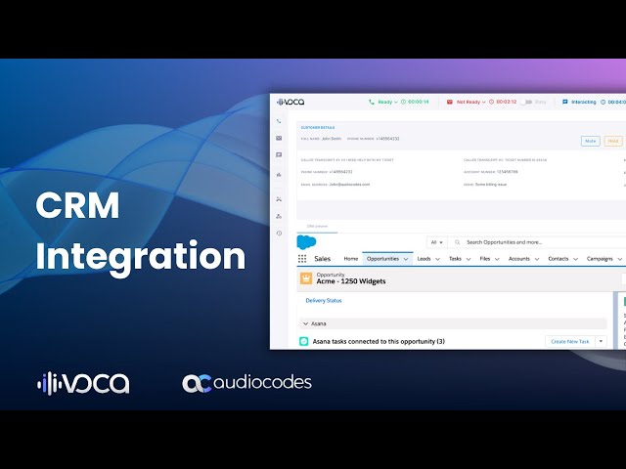
Task: Expand the Leads tab chevron
Action: point(437,259)
